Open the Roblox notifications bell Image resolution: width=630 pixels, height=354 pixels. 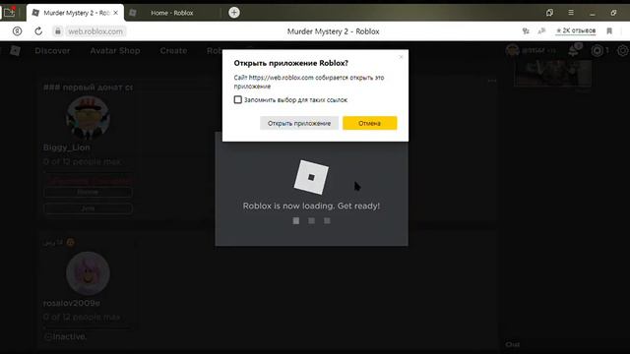575,50
